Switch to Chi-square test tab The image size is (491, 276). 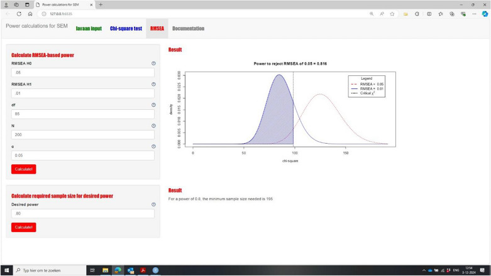coord(126,28)
